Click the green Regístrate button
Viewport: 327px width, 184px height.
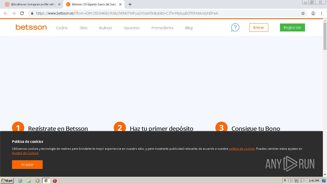pos(293,27)
